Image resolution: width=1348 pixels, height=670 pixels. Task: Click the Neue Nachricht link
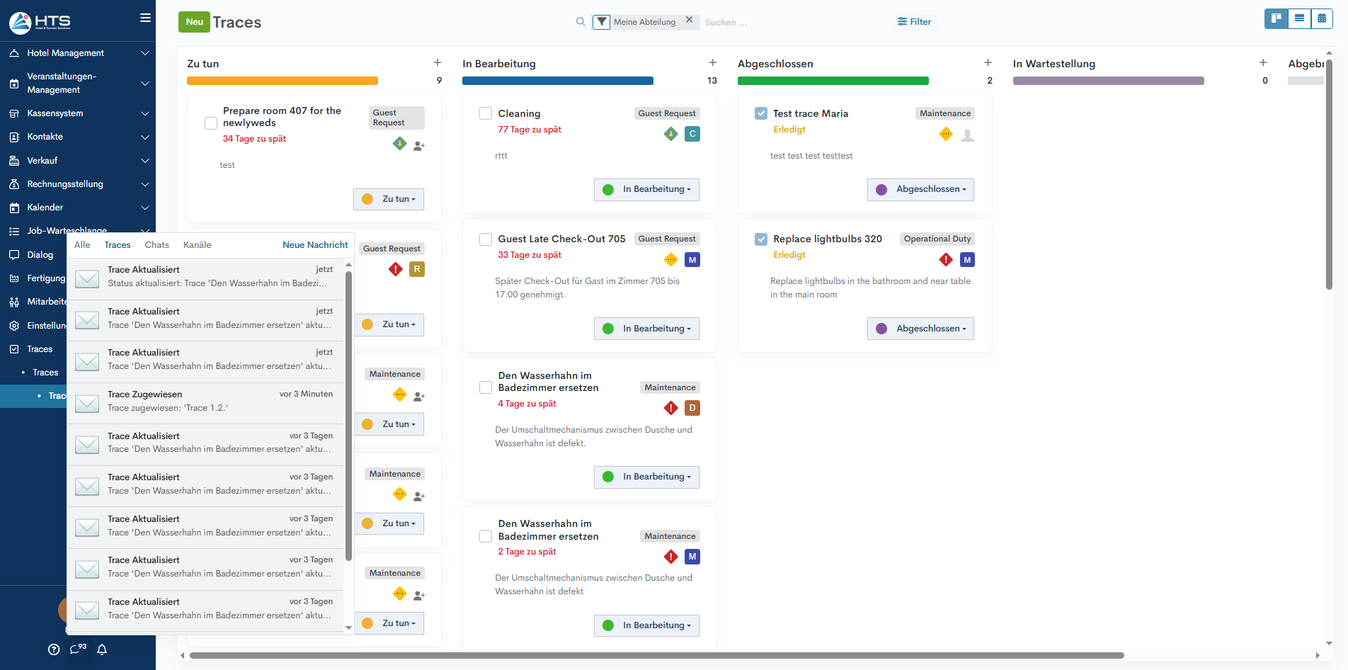coord(315,245)
